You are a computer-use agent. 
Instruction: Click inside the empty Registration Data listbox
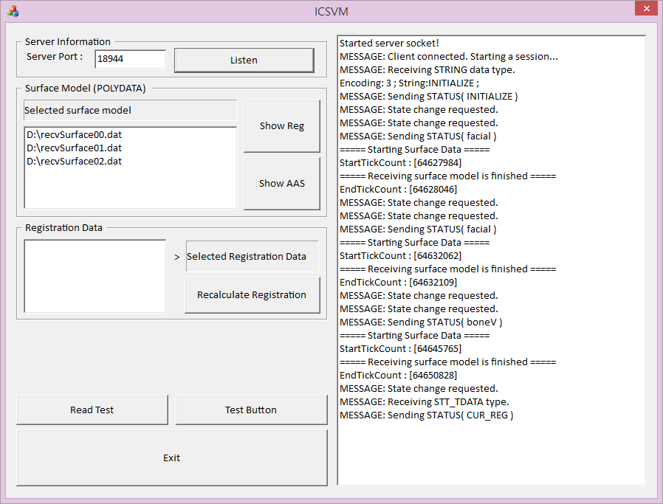[95, 276]
